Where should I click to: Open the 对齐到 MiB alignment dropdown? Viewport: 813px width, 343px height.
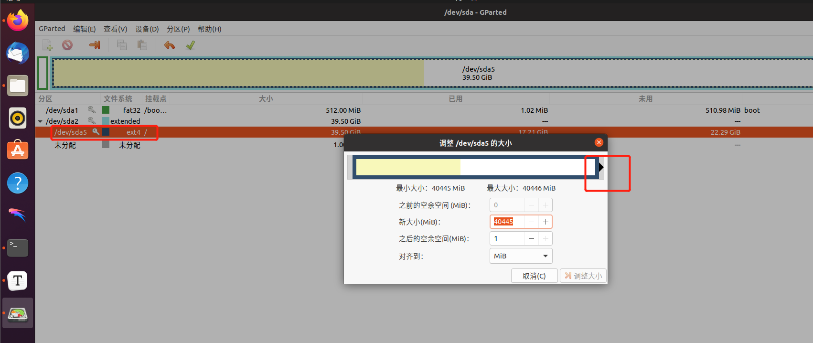pyautogui.click(x=521, y=256)
